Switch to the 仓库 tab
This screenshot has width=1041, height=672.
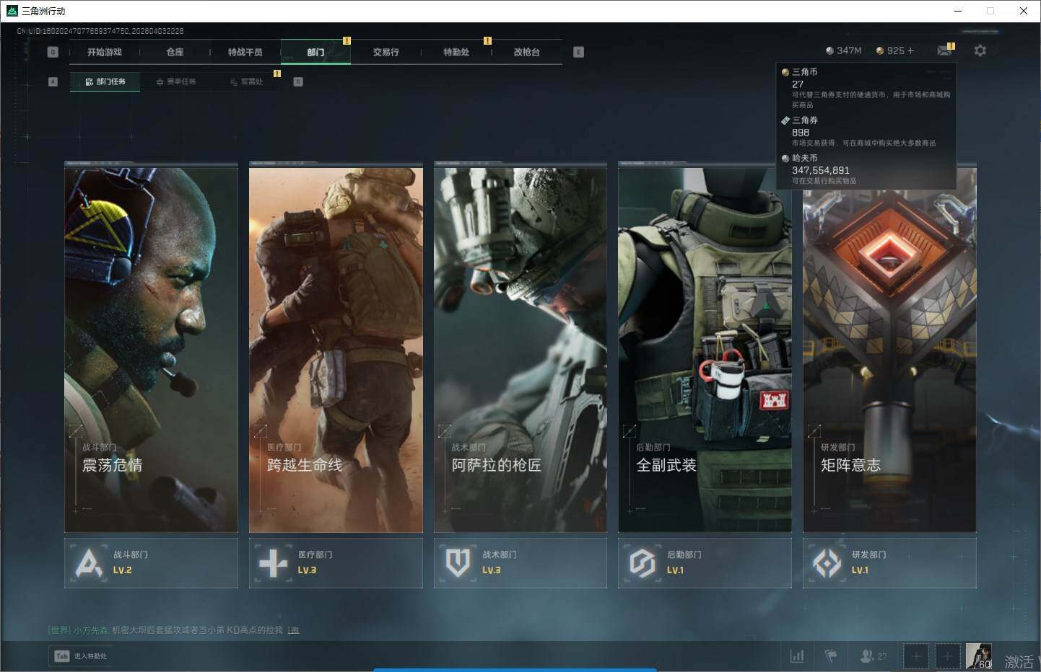coord(175,52)
